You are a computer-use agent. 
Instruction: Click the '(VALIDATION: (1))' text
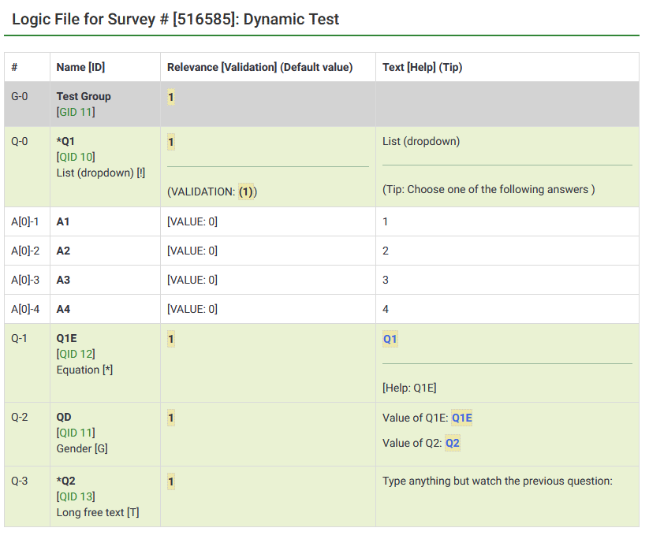(x=212, y=192)
